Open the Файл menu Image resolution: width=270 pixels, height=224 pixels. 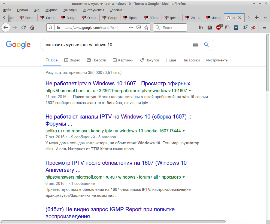7,10
